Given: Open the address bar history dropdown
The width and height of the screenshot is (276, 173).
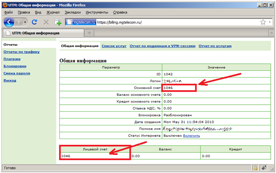Looking at the screenshot, I should click(x=270, y=22).
